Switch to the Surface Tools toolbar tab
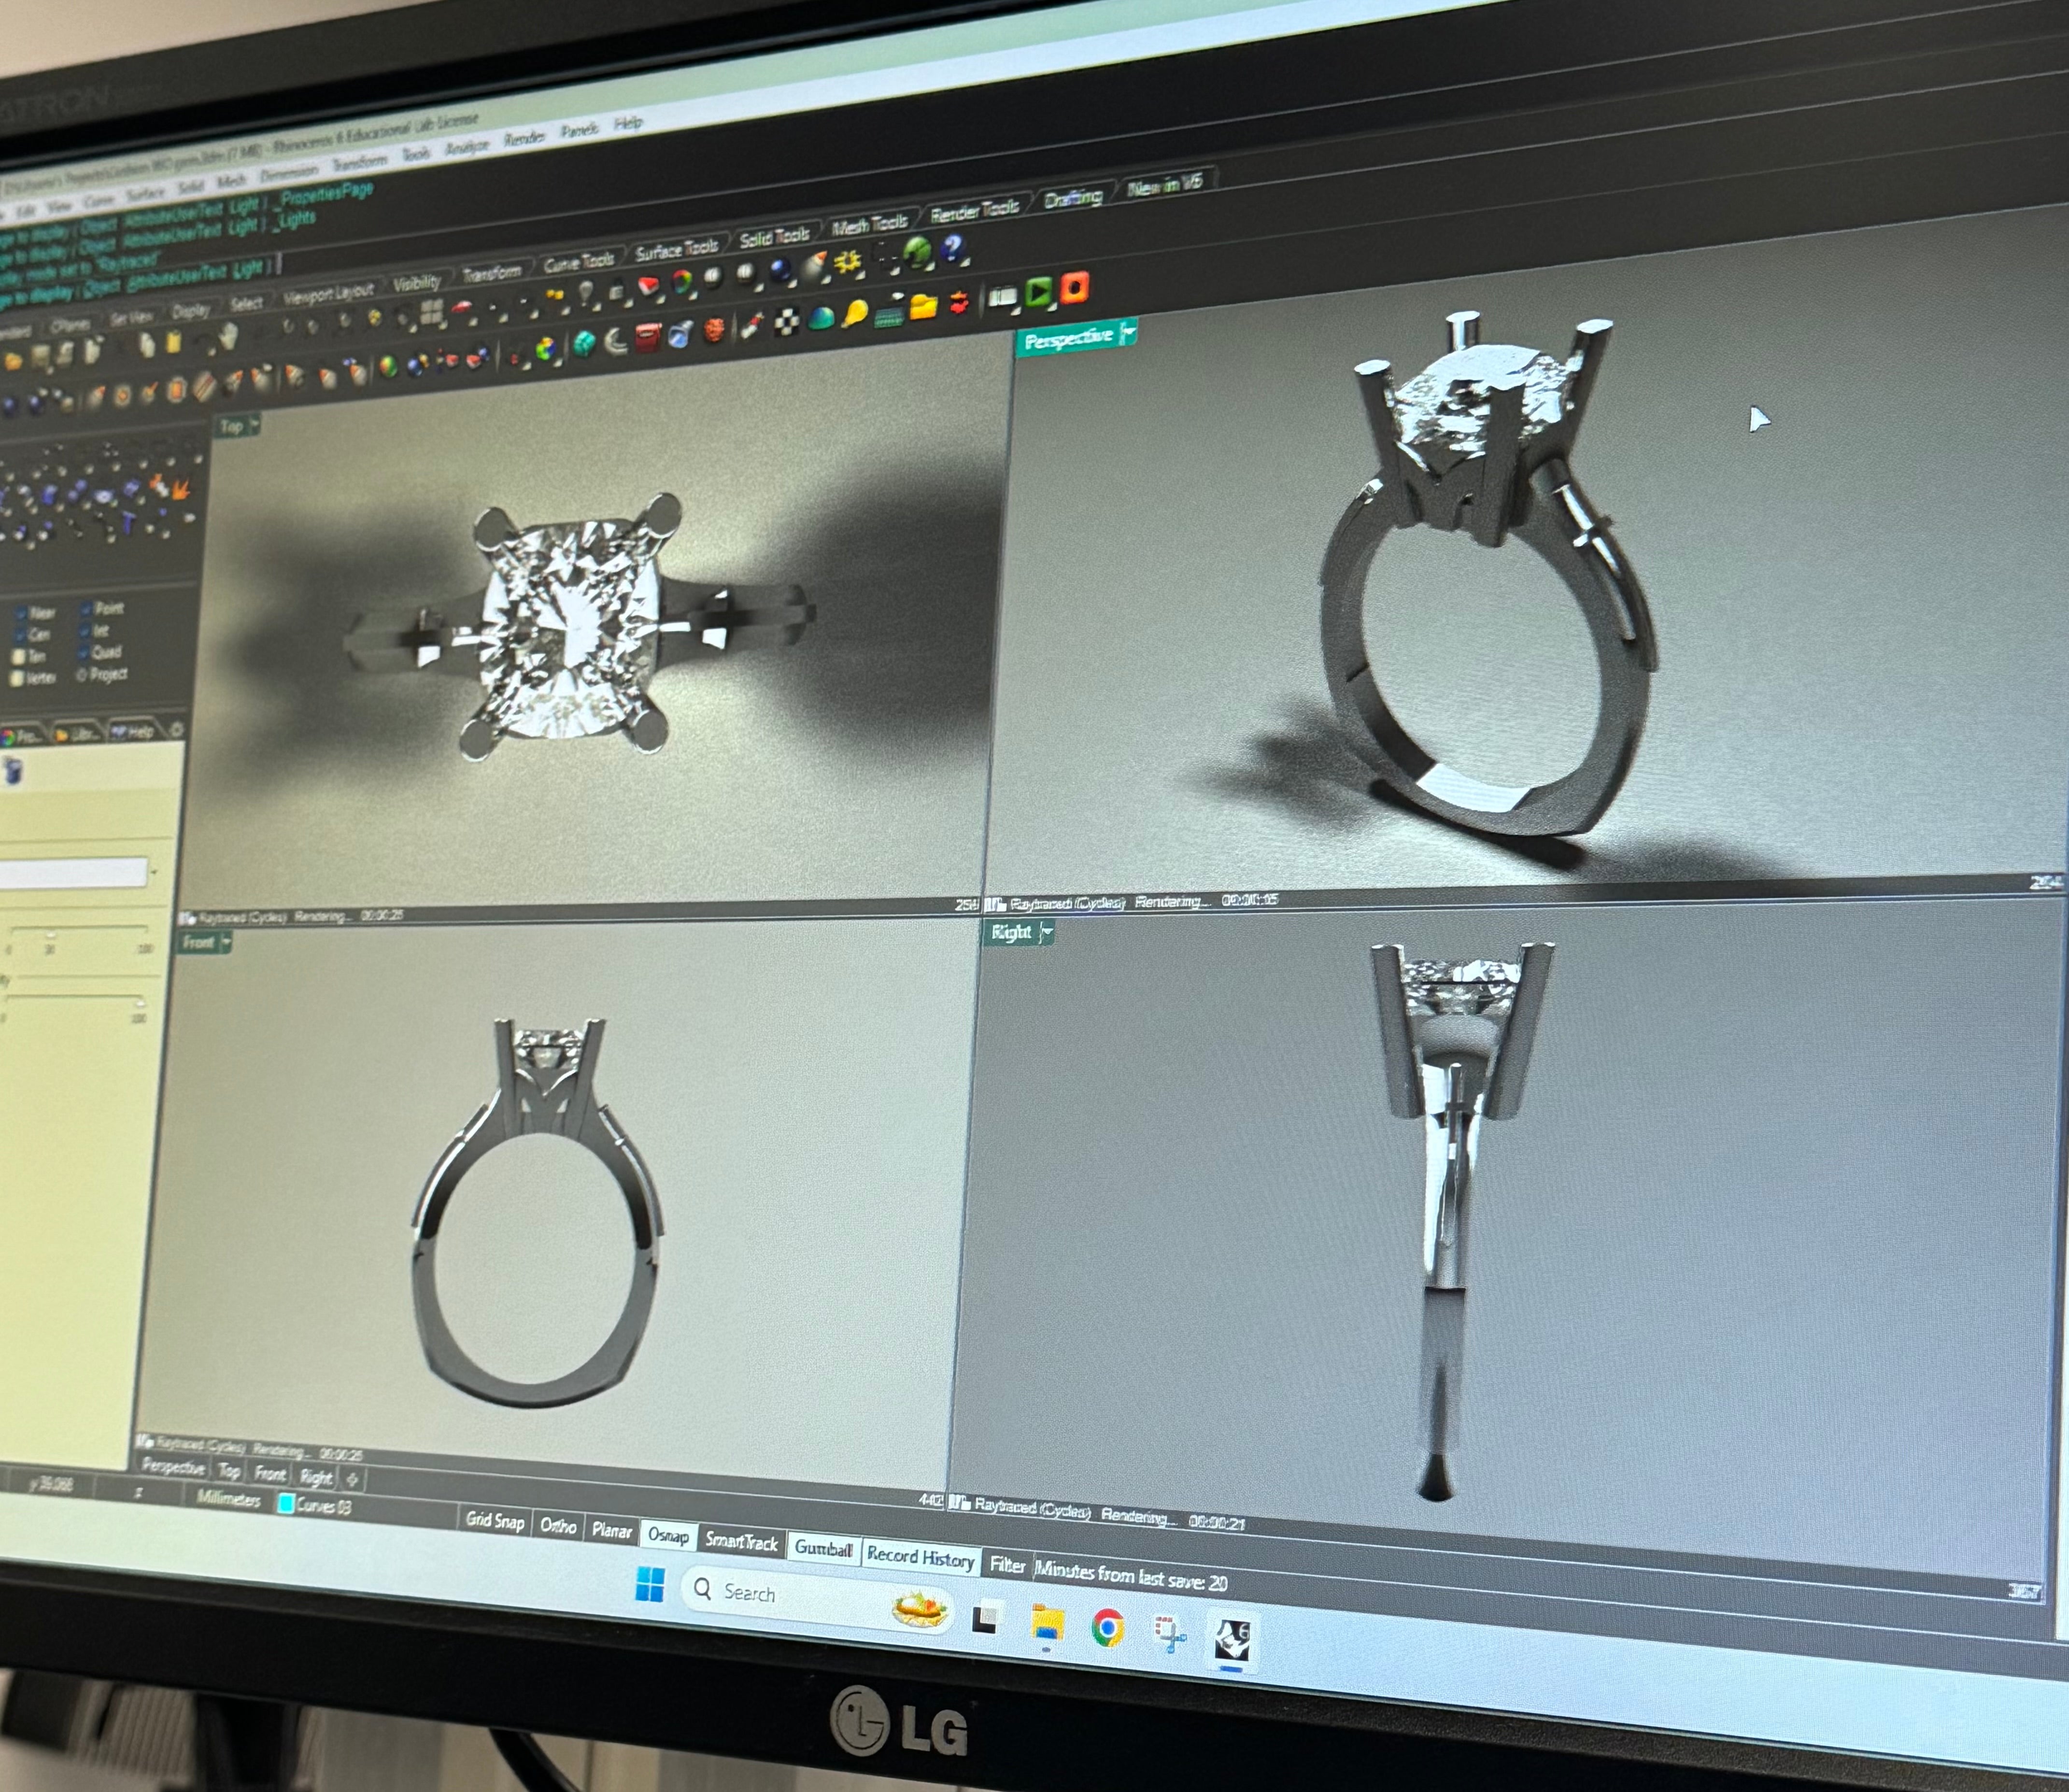This screenshot has width=2069, height=1792. point(677,249)
